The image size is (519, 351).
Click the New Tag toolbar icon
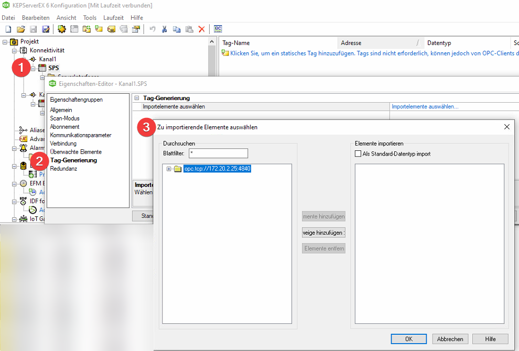click(x=99, y=29)
